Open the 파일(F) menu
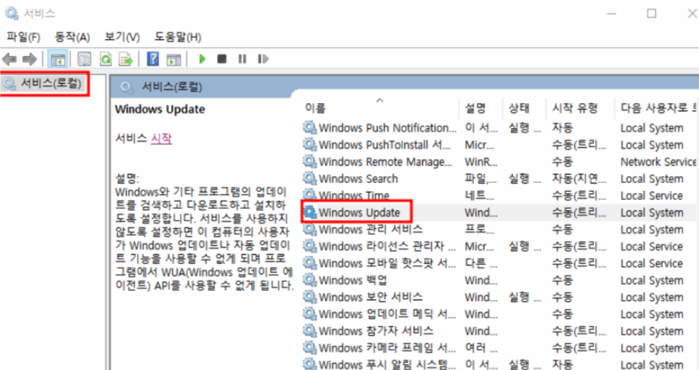The width and height of the screenshot is (699, 370). [24, 37]
